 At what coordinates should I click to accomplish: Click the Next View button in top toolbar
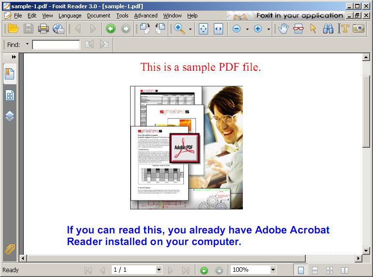126,29
